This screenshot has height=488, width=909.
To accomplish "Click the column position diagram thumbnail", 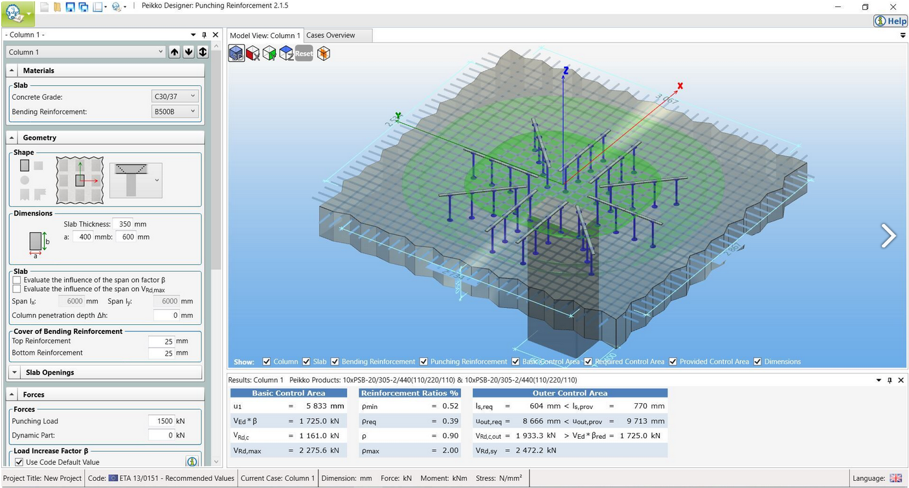I will [80, 181].
